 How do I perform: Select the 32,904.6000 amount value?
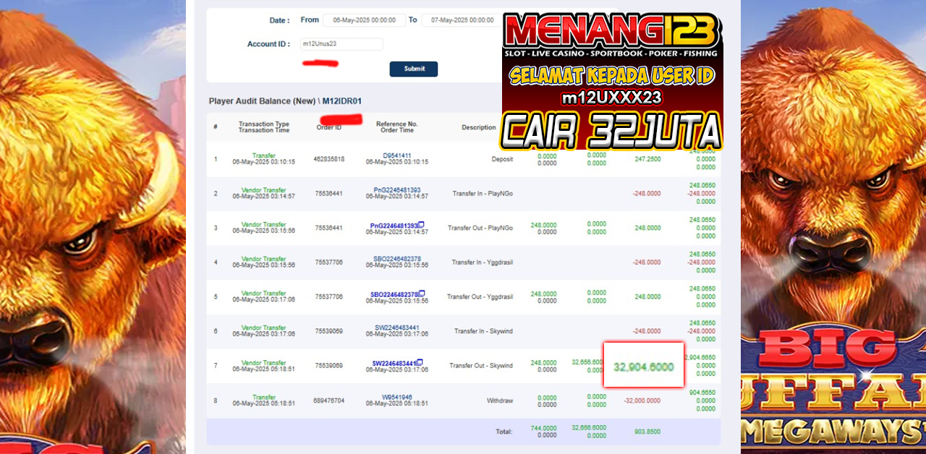644,367
